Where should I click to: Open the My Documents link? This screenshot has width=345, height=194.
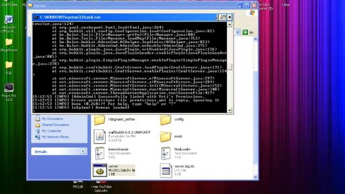point(52,119)
